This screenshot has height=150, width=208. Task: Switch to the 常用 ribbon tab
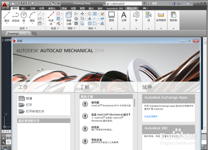(15, 8)
